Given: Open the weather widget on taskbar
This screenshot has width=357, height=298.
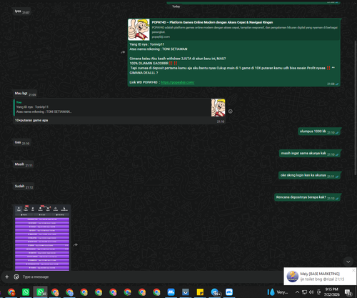Looking at the screenshot, I should (278, 292).
